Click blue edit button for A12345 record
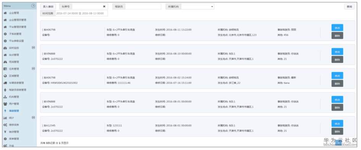The height and width of the screenshot is (150, 361). [337, 123]
